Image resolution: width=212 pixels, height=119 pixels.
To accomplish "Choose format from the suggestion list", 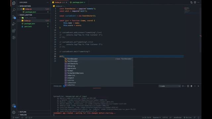I will pyautogui.click(x=99, y=71).
